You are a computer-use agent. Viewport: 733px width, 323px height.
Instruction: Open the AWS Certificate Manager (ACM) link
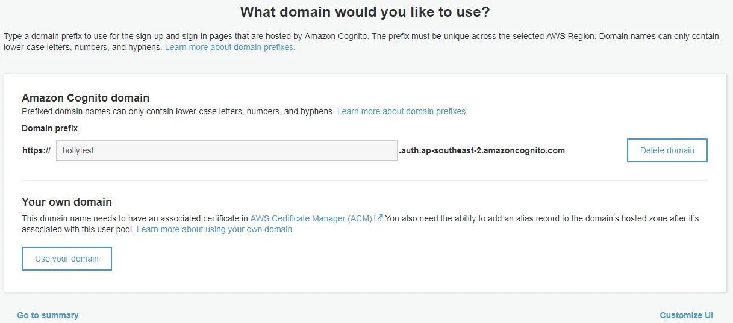tap(311, 218)
